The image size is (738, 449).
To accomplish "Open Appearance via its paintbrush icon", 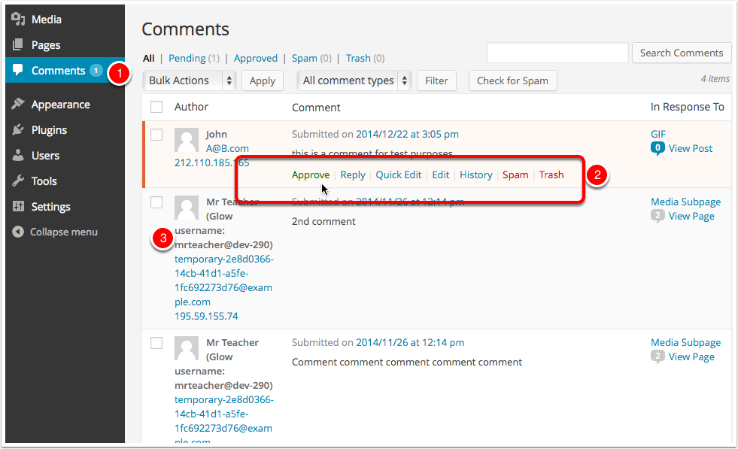I will click(x=19, y=105).
